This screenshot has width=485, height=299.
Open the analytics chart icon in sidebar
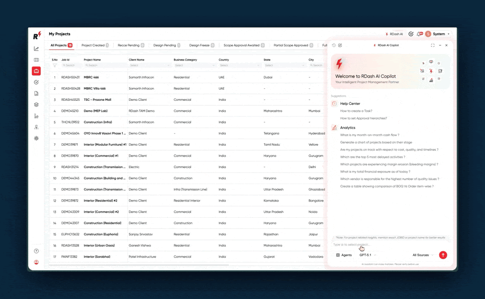point(36,49)
